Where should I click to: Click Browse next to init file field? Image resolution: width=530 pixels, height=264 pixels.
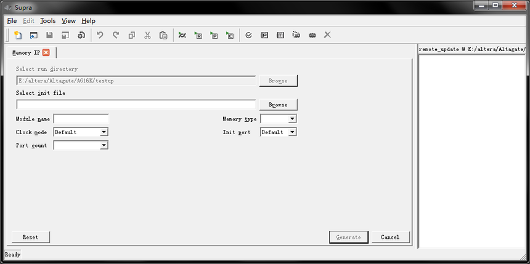coord(278,105)
